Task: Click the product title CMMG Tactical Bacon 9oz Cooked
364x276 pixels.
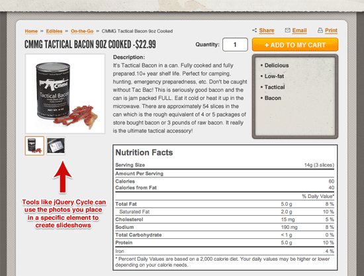Action: [90, 44]
